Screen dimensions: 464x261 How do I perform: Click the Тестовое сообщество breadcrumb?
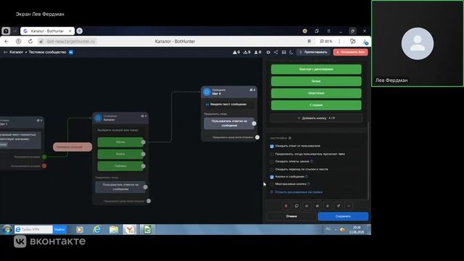(x=47, y=52)
